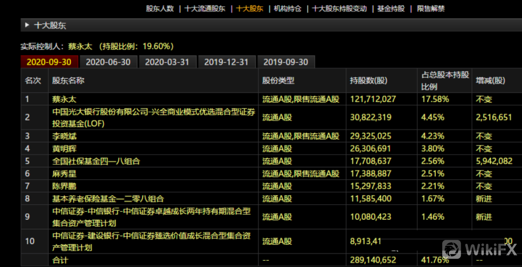
Task: Select the 2020-03-31 report date tab
Action: pos(167,62)
